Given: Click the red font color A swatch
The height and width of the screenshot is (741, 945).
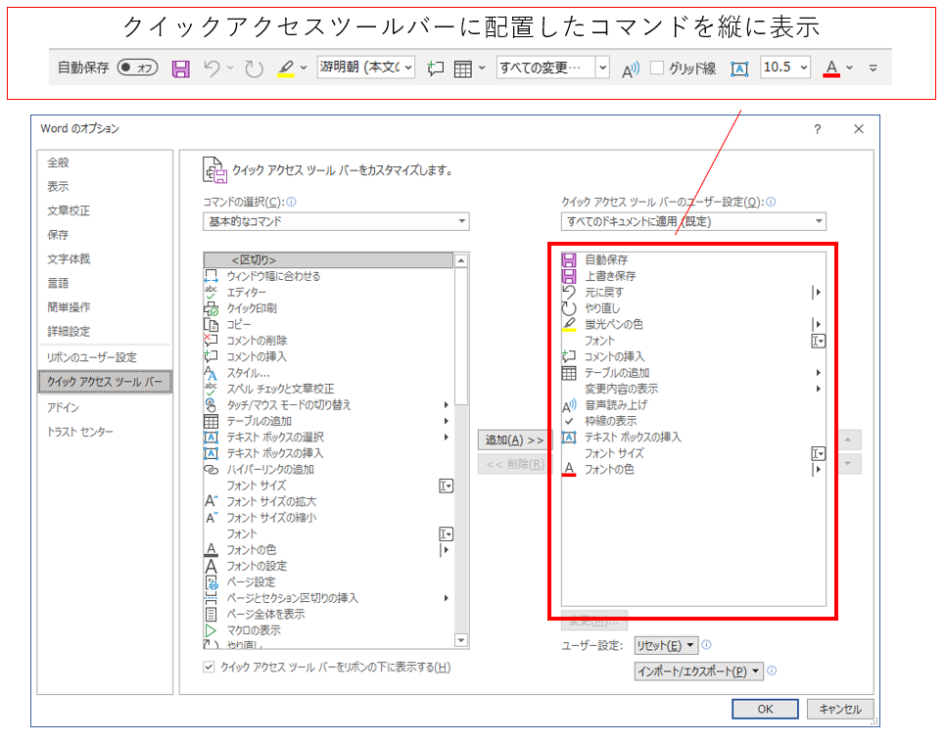Looking at the screenshot, I should (831, 69).
